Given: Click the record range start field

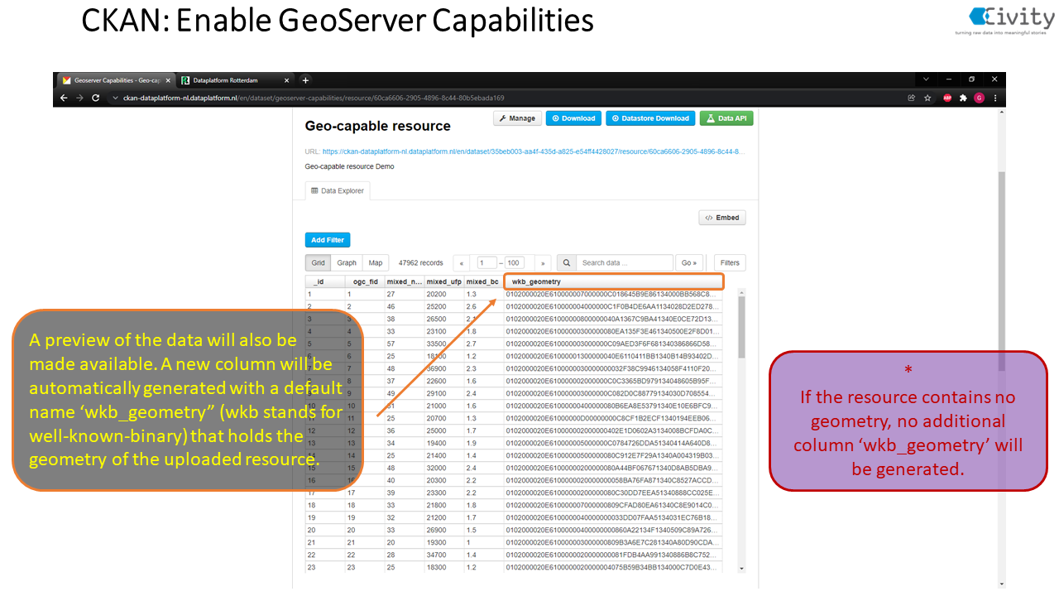Looking at the screenshot, I should tap(486, 263).
